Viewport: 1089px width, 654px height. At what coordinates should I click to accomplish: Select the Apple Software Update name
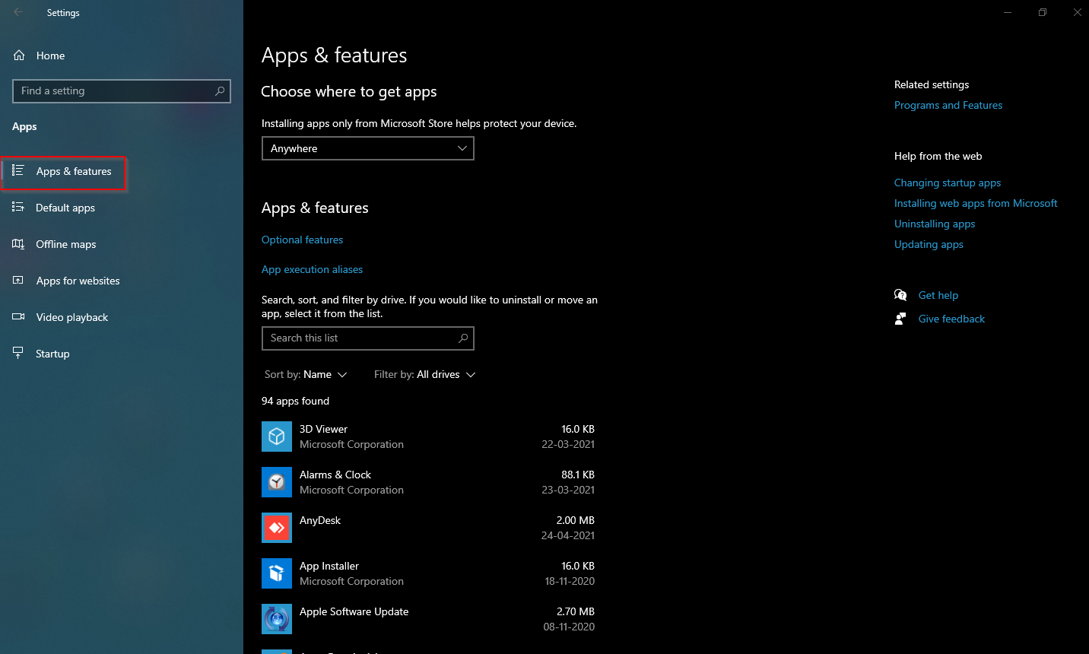pyautogui.click(x=354, y=611)
